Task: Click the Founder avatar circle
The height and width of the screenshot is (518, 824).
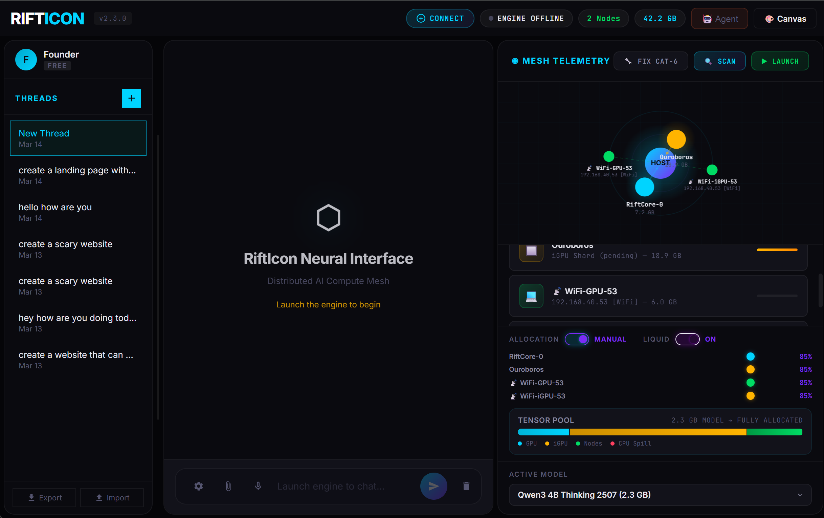Action: pos(26,60)
